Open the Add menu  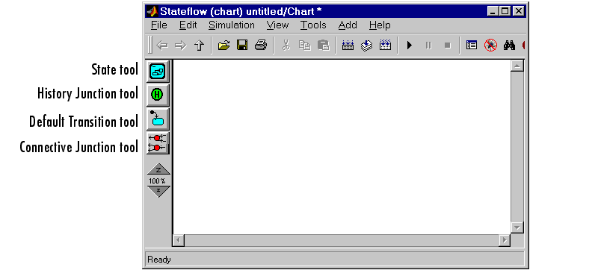[348, 25]
